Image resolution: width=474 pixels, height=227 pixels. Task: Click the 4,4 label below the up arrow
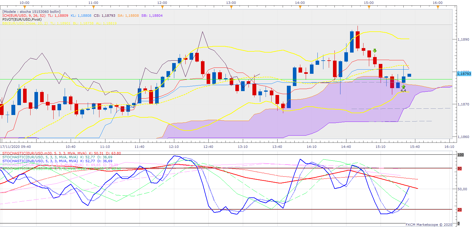(403, 91)
